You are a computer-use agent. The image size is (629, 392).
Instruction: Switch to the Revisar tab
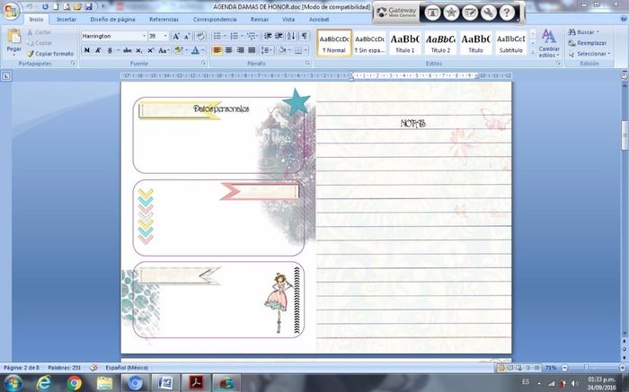click(260, 19)
